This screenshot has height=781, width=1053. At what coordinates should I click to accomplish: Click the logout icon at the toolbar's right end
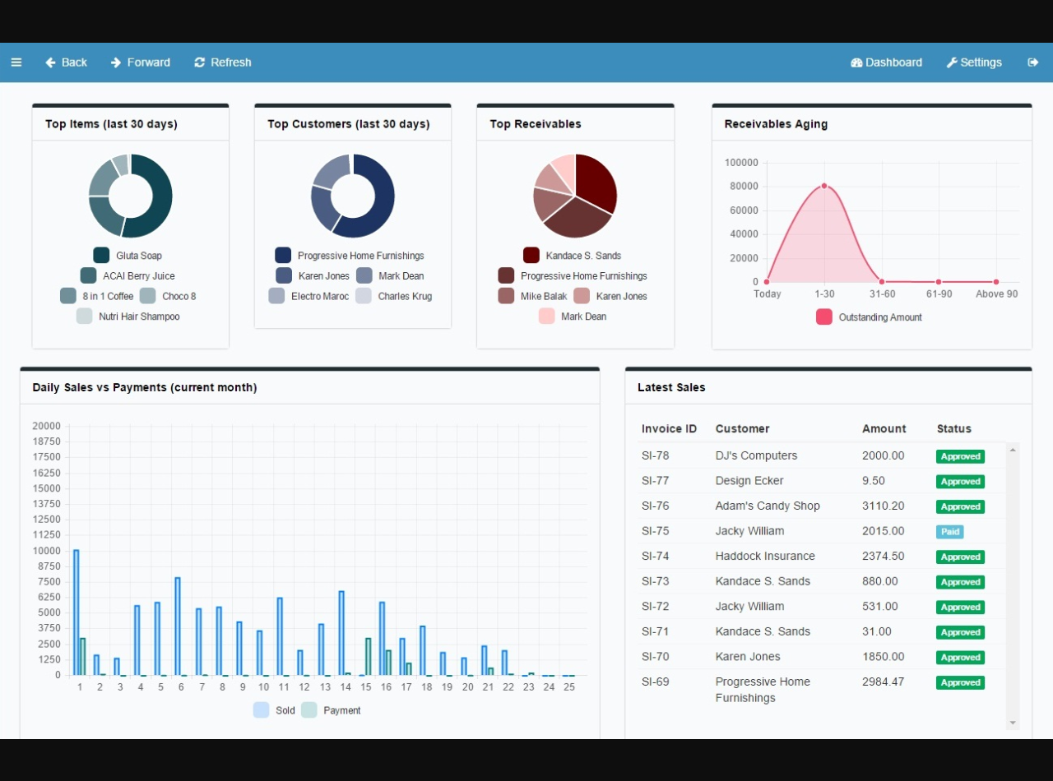click(1033, 62)
